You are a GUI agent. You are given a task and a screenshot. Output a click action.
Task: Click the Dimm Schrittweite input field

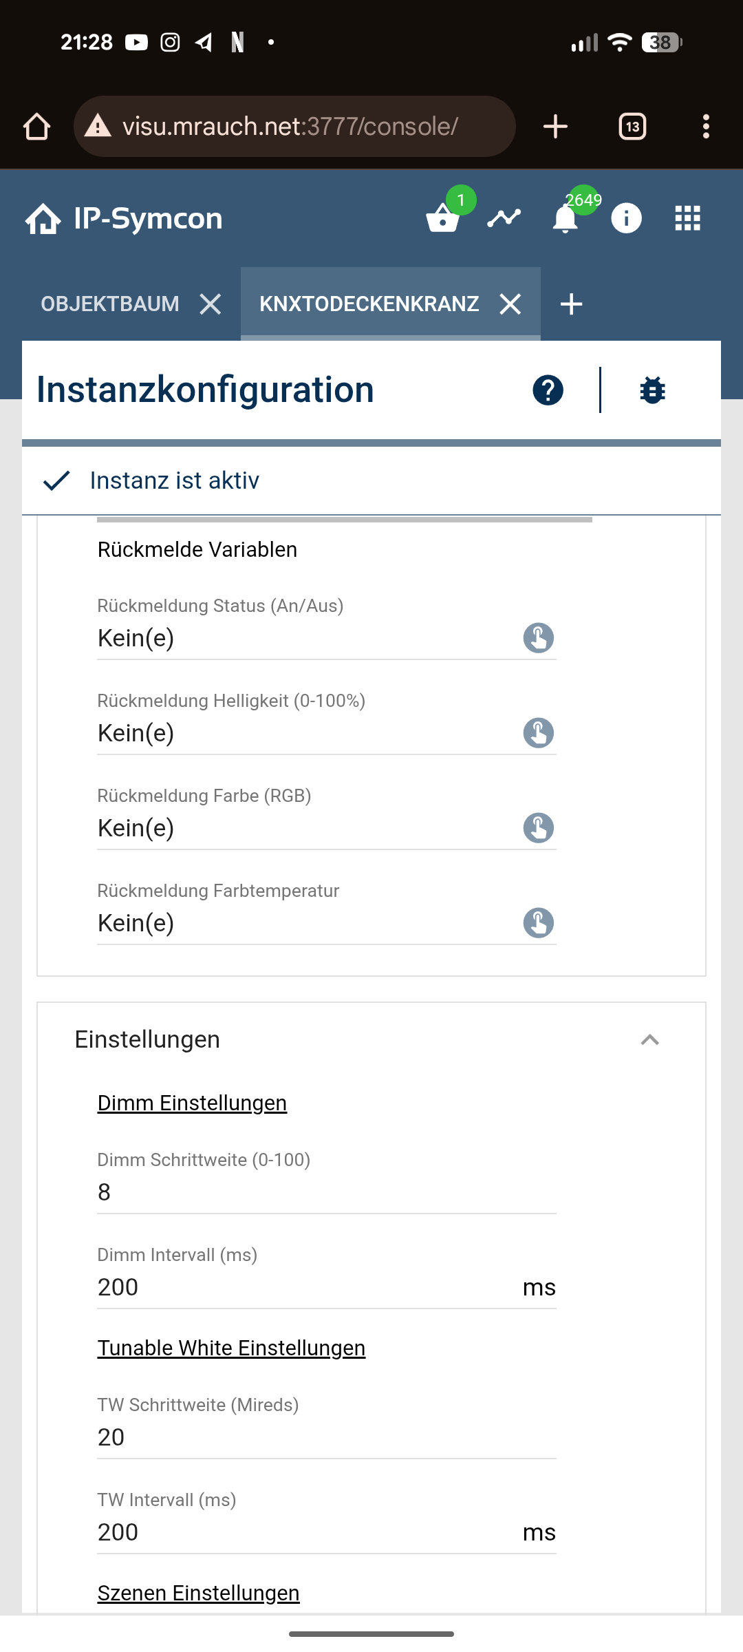click(x=326, y=1192)
